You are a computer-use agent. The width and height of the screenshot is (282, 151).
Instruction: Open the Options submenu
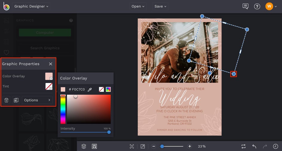37,100
